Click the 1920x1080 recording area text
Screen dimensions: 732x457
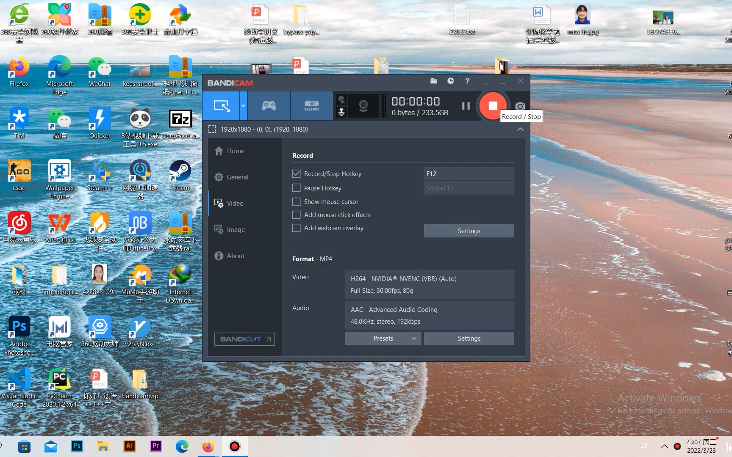point(264,129)
